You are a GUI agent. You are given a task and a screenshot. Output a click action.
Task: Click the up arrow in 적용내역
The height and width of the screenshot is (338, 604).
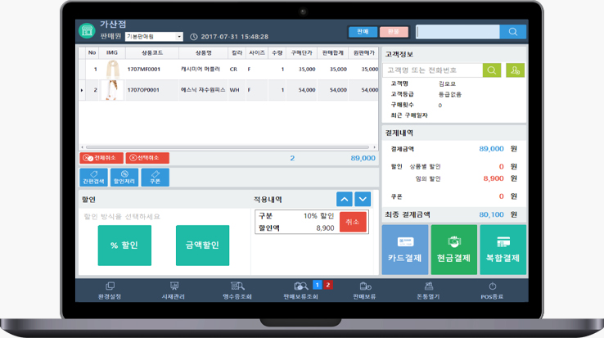click(x=345, y=199)
